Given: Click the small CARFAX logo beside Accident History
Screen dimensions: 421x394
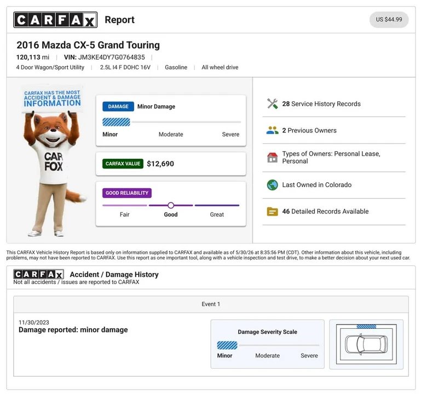Looking at the screenshot, I should 38,274.
